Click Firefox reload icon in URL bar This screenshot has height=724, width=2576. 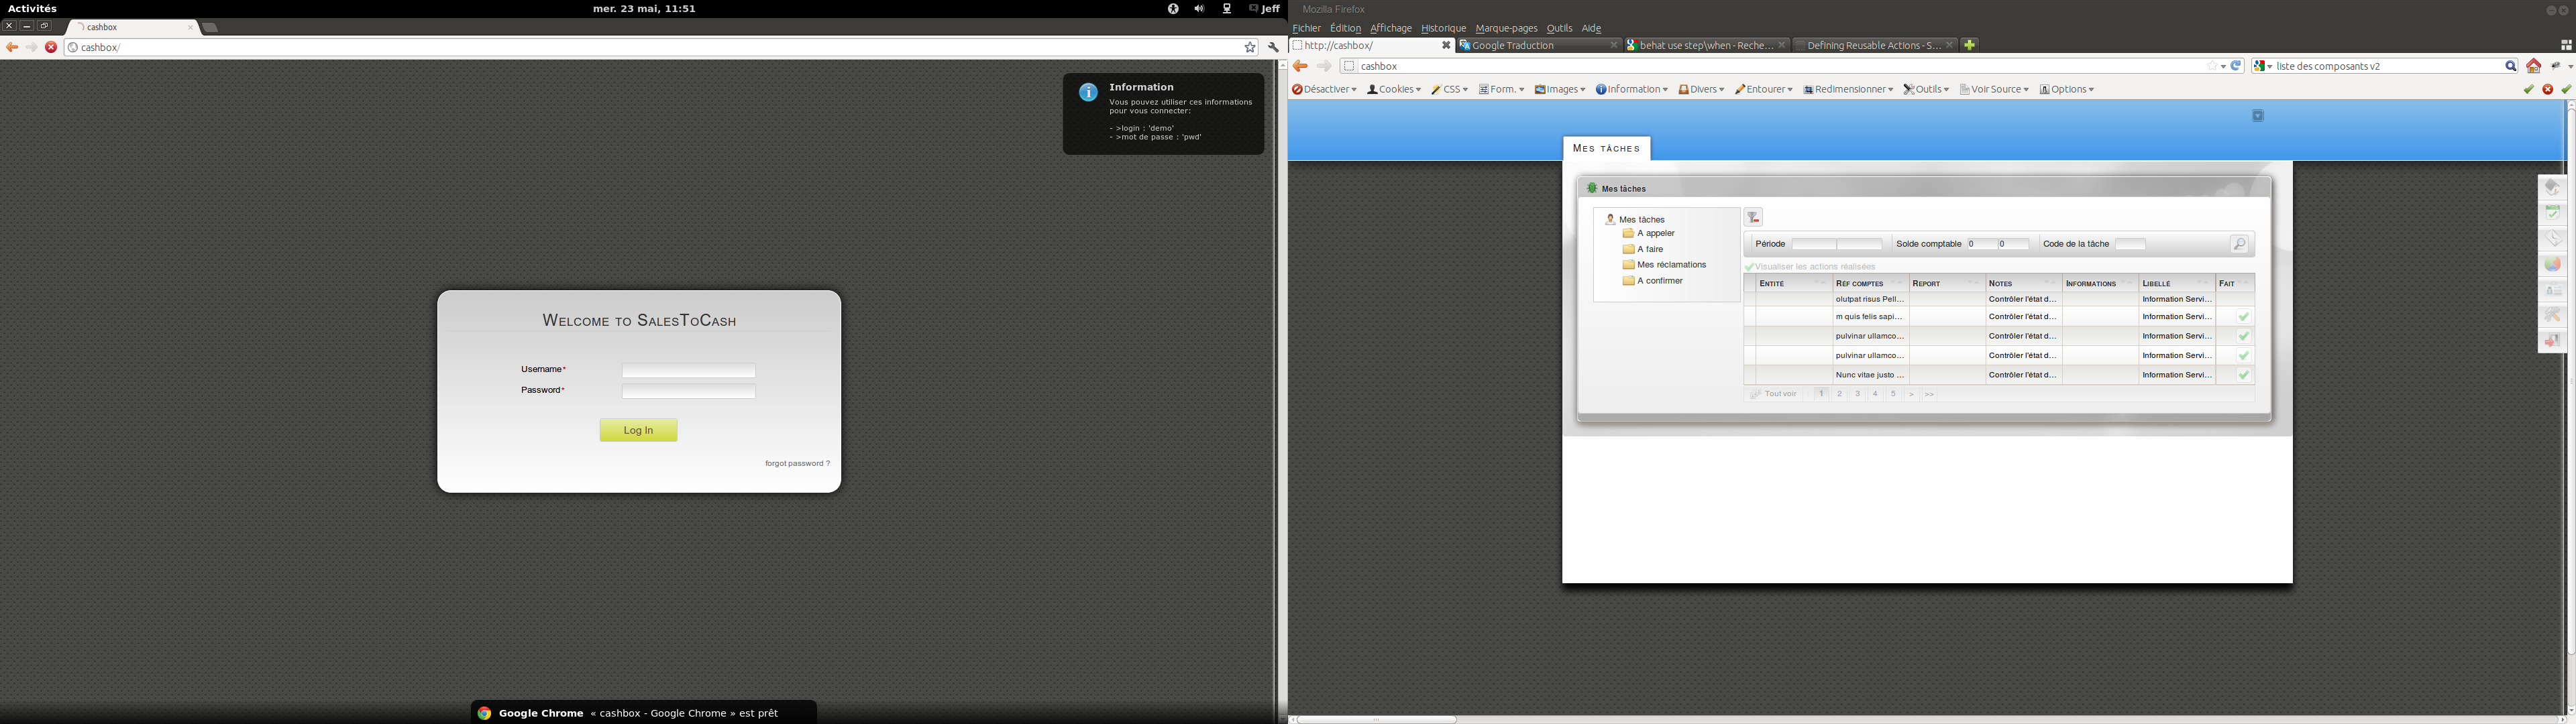[2237, 66]
